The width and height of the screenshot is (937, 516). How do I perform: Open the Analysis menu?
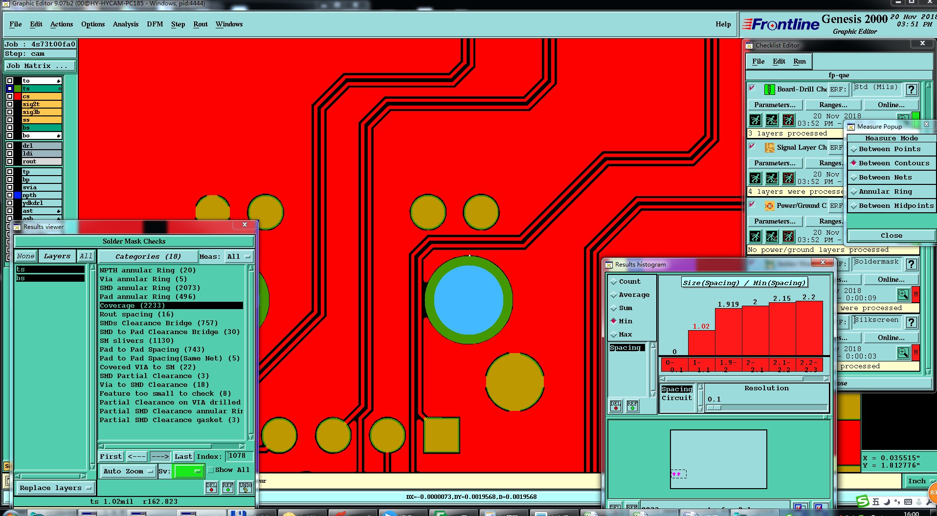pos(126,24)
